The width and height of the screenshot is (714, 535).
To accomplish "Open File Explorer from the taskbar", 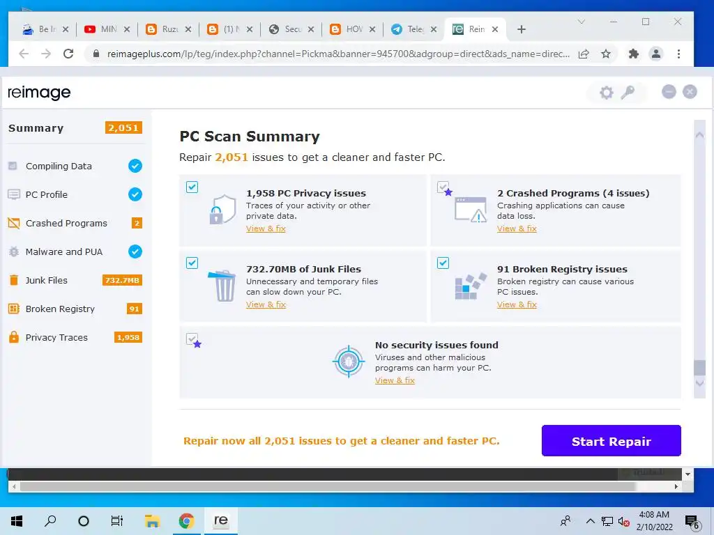I will tap(152, 521).
